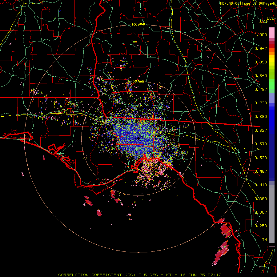Click the 0.893 color scale label
Viewport: 277px width, 277px height.
click(x=261, y=62)
